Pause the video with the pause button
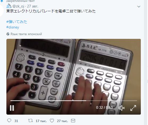This screenshot has height=125, width=148. pyautogui.click(x=12, y=108)
